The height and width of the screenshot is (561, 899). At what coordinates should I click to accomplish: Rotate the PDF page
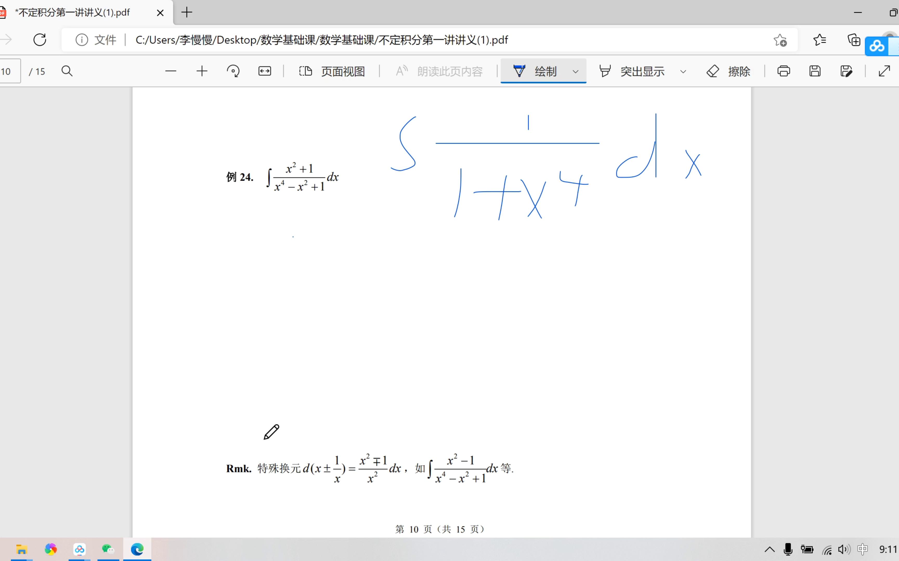click(x=233, y=71)
